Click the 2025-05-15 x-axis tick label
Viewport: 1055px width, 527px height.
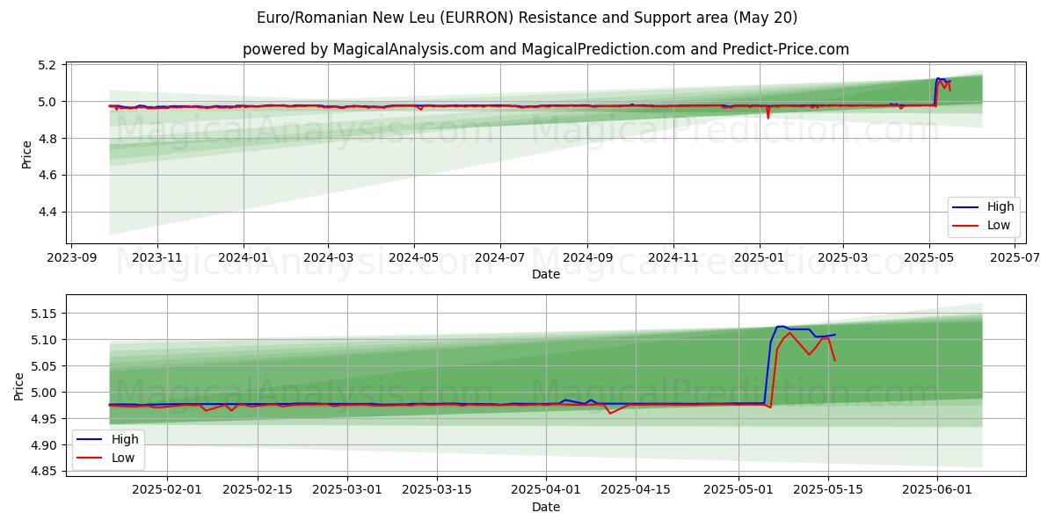point(827,490)
